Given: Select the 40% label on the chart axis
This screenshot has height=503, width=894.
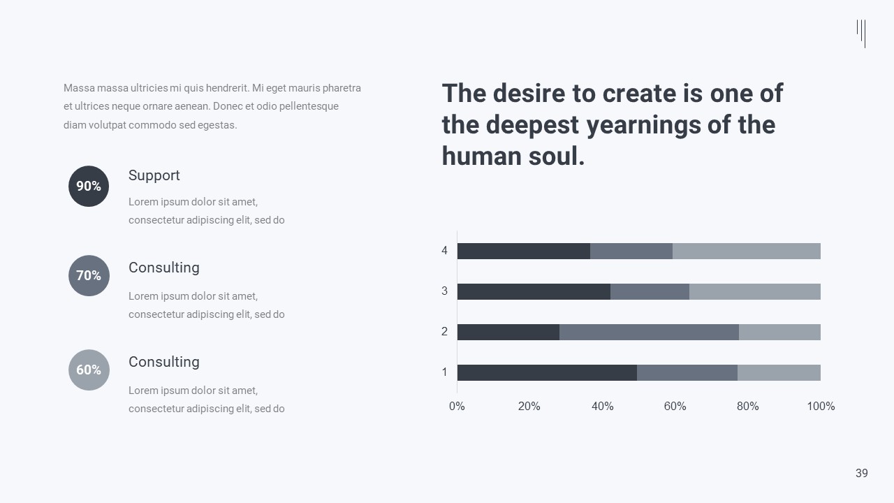Looking at the screenshot, I should [x=602, y=407].
